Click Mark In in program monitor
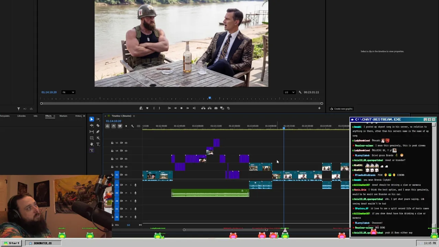The width and height of the screenshot is (439, 247). [154, 108]
